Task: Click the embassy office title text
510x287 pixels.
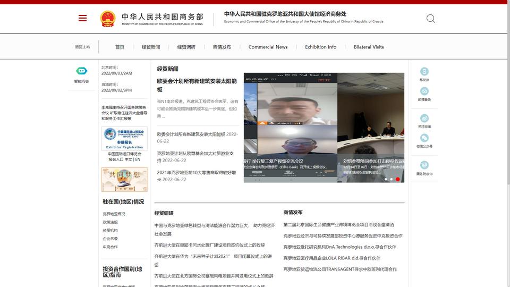Action: [x=285, y=14]
